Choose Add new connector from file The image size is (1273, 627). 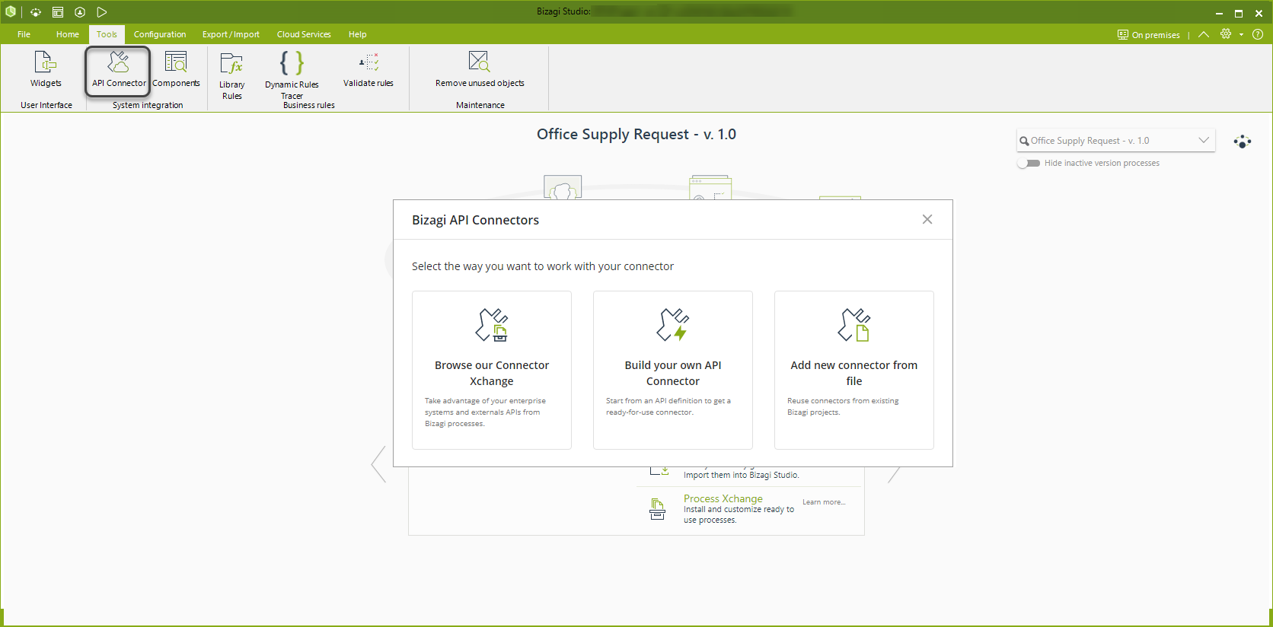click(854, 370)
